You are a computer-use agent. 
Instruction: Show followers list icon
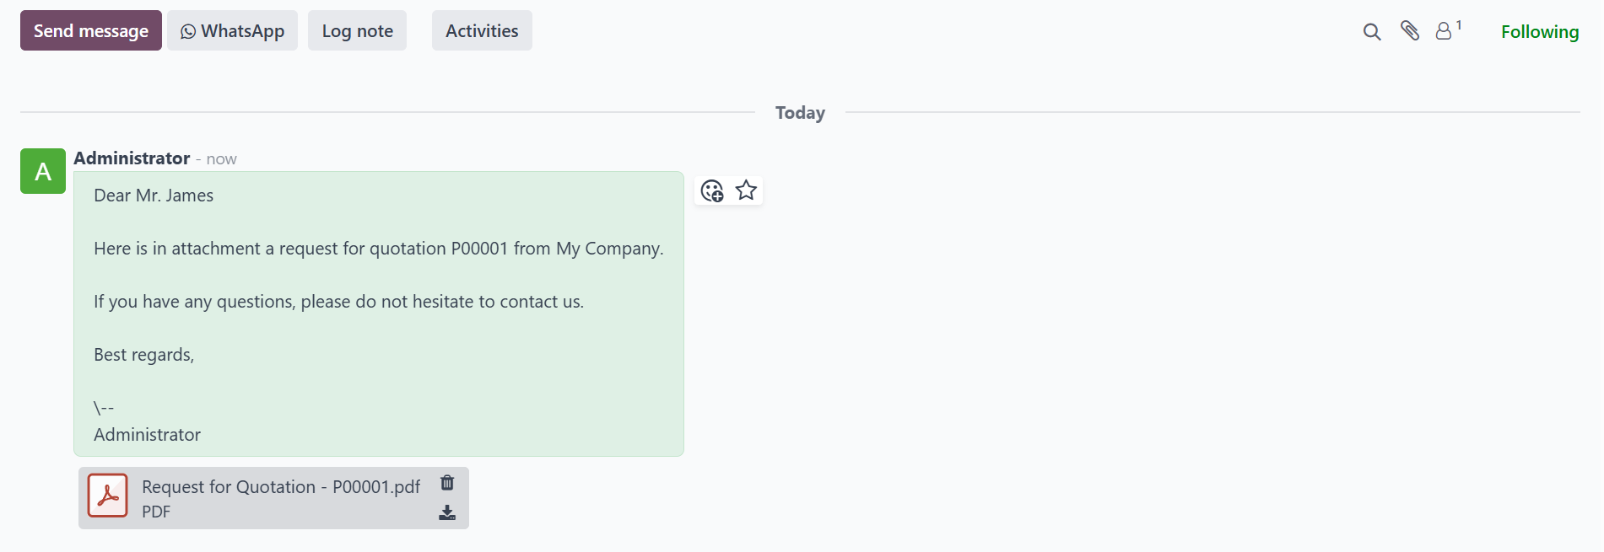1448,30
